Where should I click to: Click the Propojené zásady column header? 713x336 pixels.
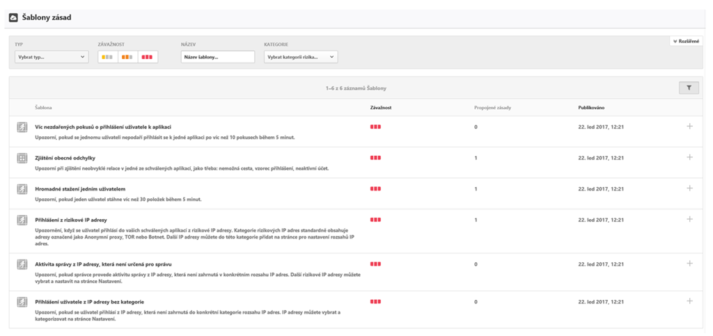494,108
